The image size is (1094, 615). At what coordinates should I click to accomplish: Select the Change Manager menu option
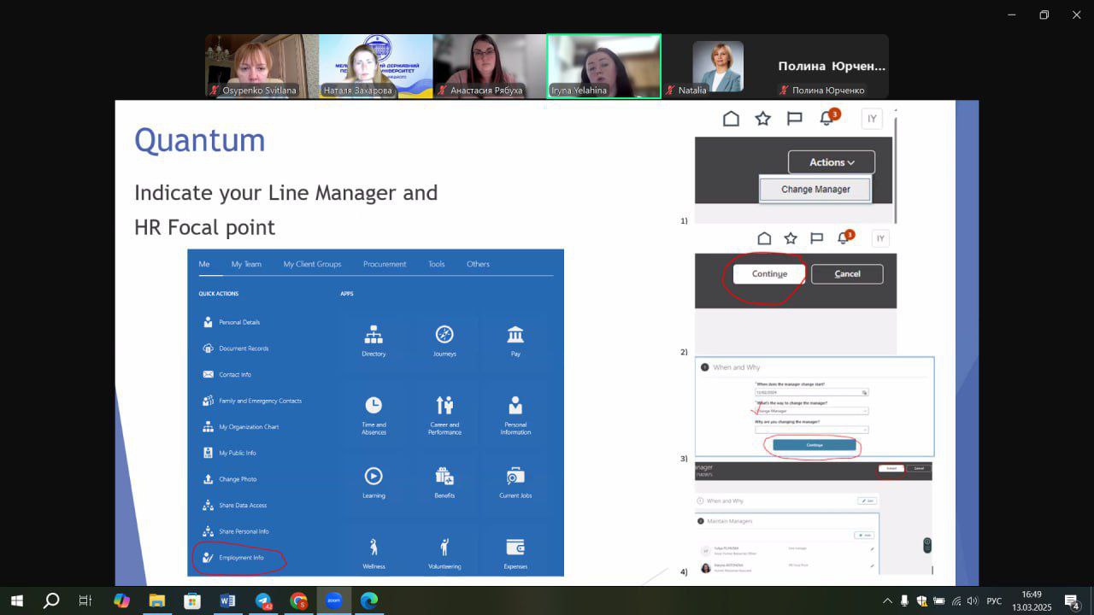(815, 190)
